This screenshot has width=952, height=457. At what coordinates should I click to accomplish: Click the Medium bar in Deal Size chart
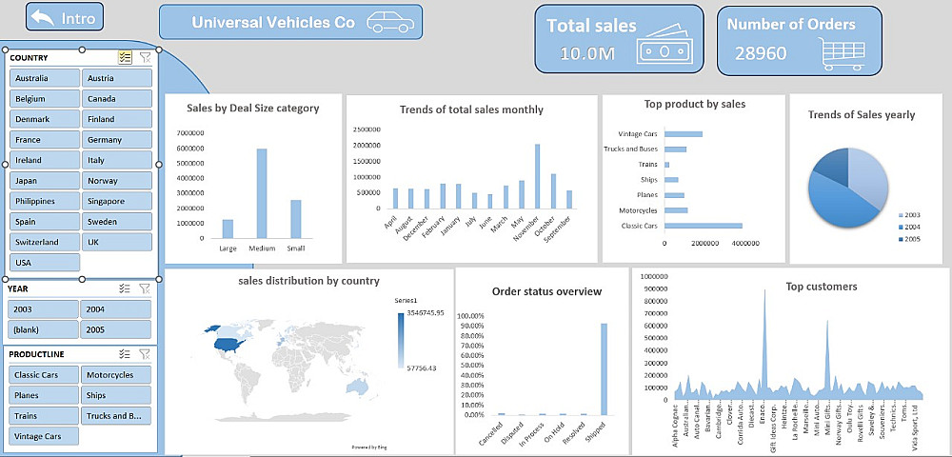[x=262, y=193]
